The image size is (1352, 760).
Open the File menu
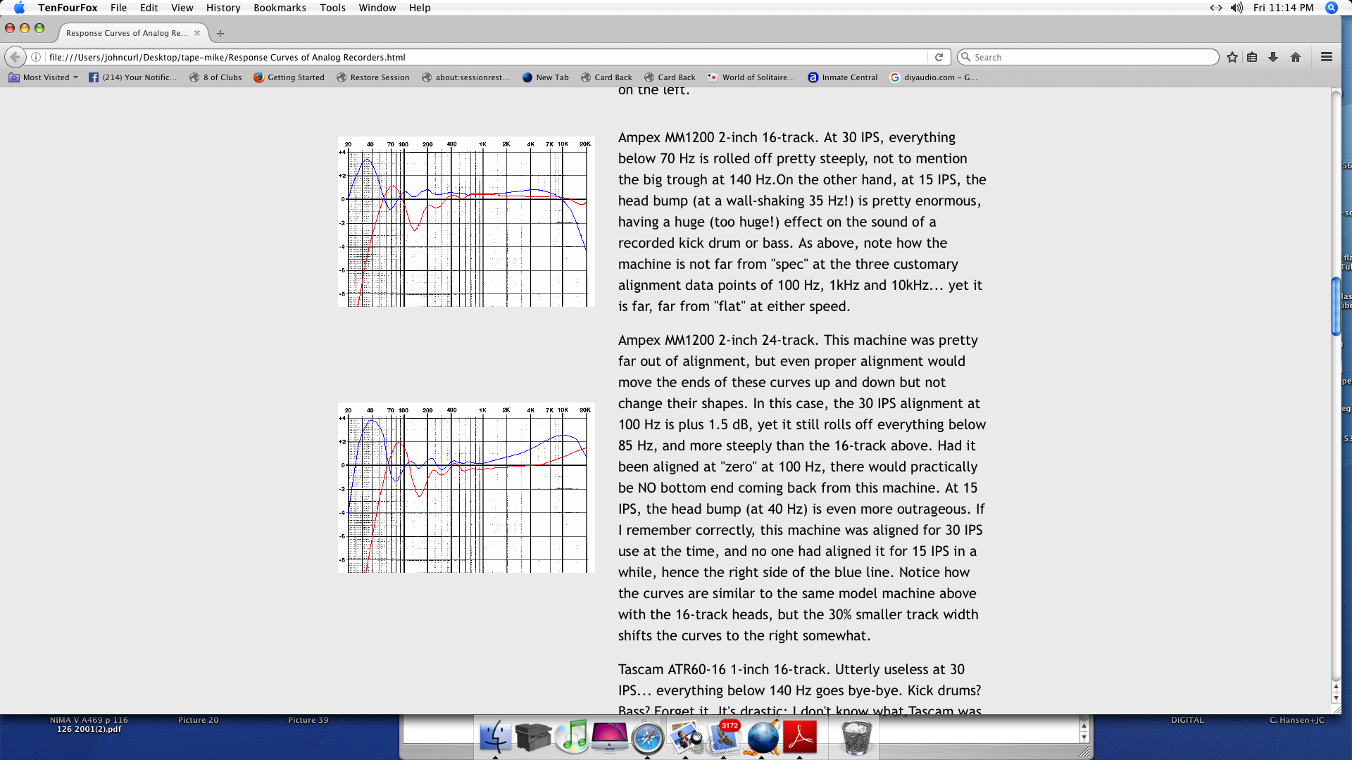[118, 8]
